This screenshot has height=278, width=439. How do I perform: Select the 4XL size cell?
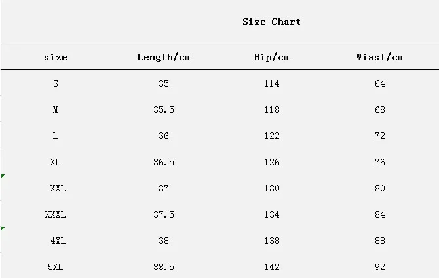tap(58, 241)
